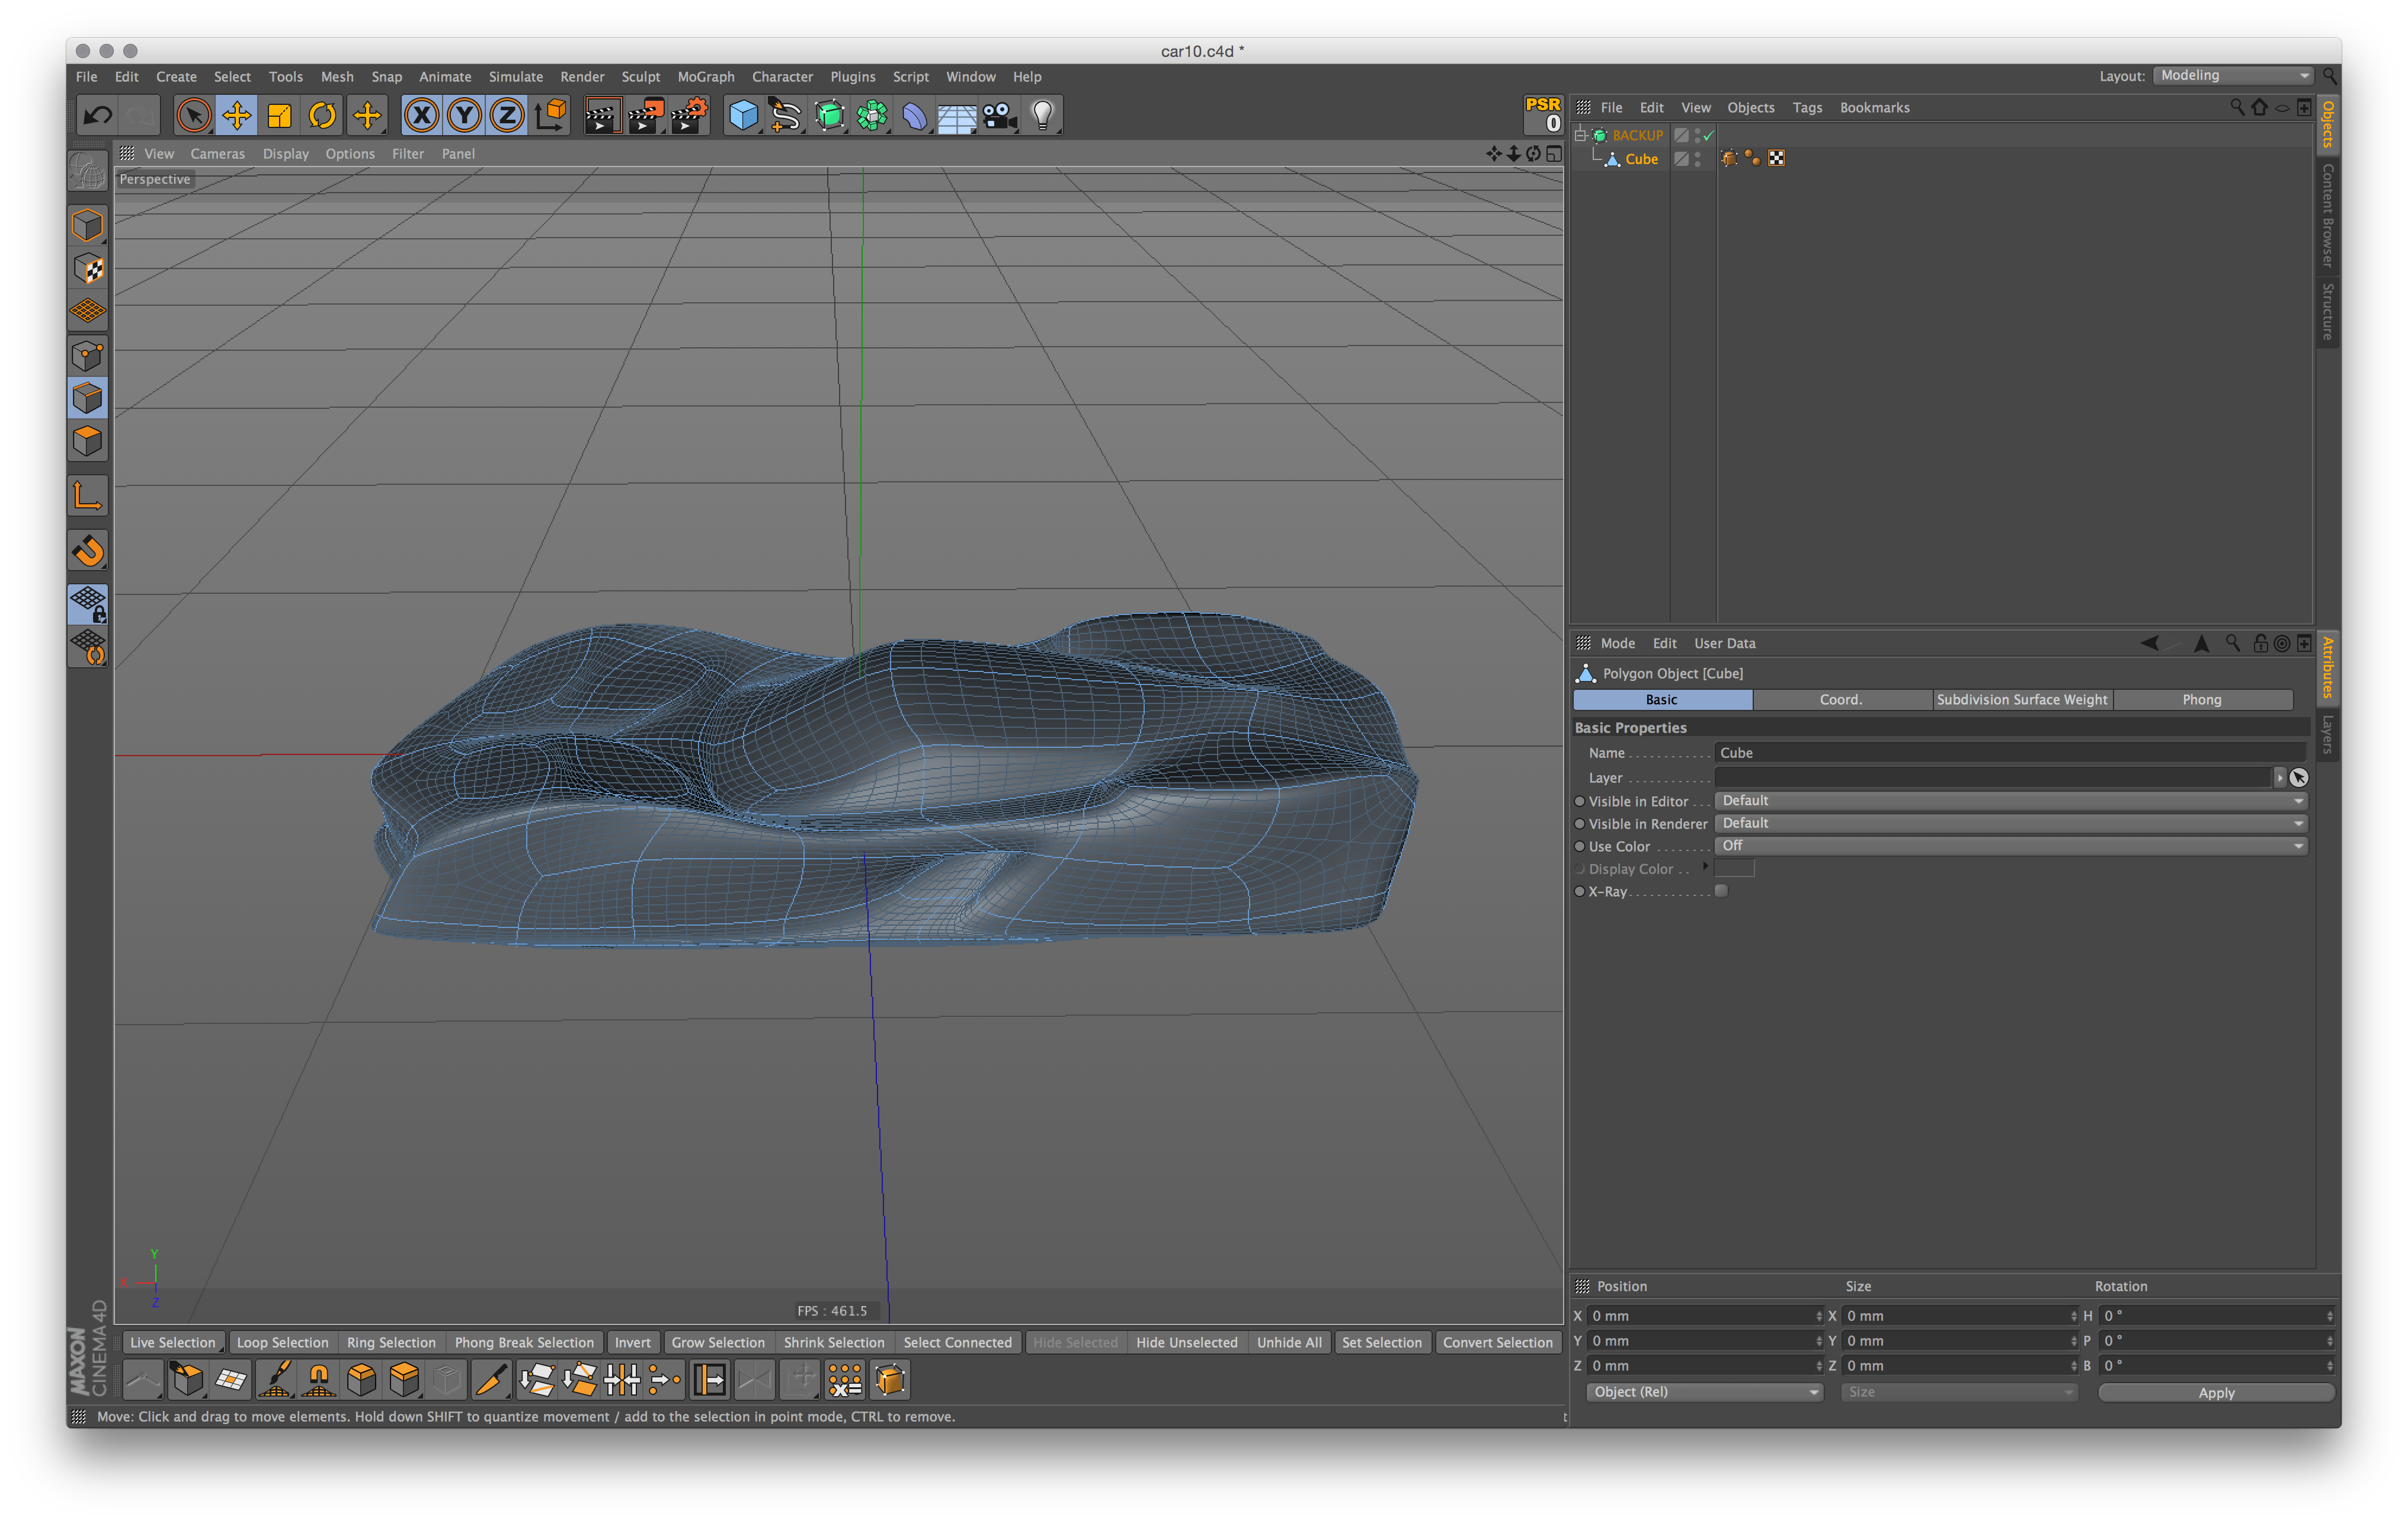Screen dimensions: 2408x1523
Task: Toggle BACKUP green enable checkmark
Action: pos(1709,135)
